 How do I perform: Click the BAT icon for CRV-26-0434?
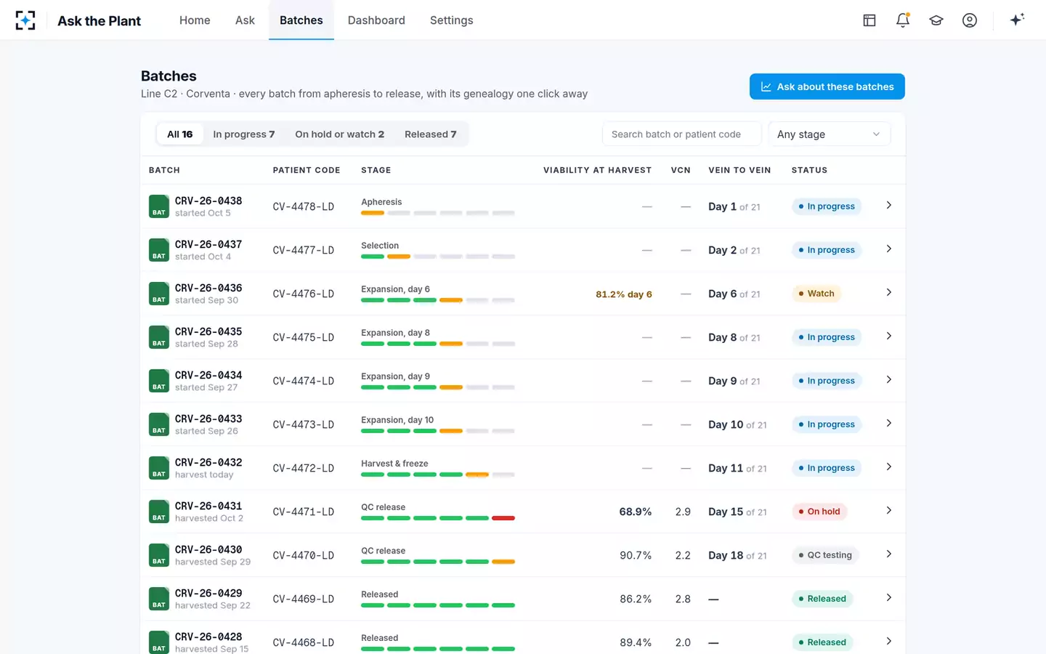159,381
